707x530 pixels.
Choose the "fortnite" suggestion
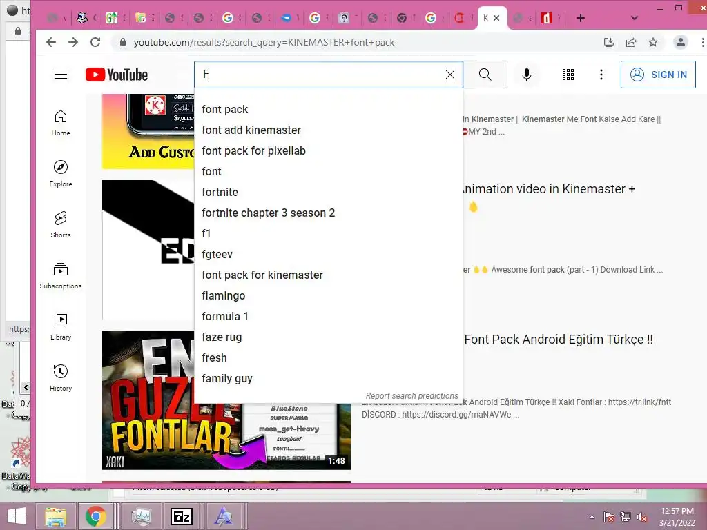(x=328, y=193)
